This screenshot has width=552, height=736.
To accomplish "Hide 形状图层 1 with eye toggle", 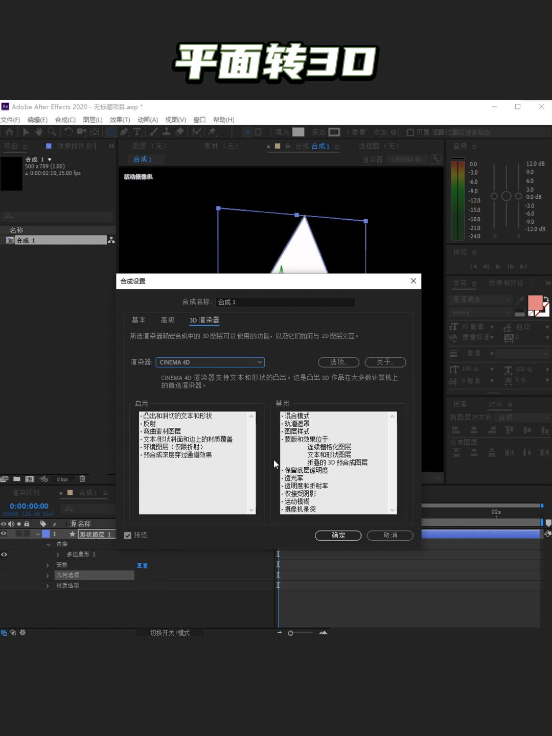I will [4, 534].
